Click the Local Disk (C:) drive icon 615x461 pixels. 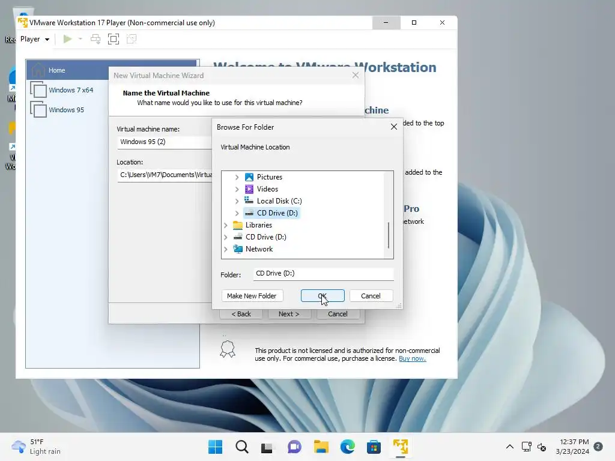249,200
